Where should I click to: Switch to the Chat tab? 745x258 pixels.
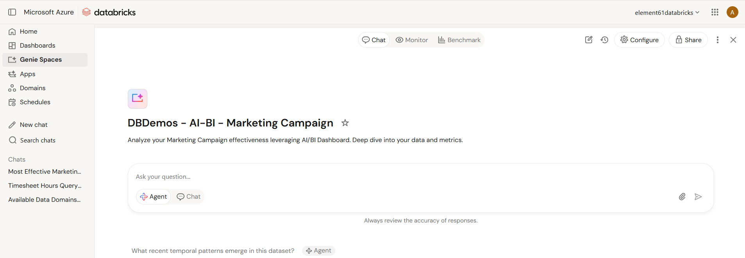[374, 40]
